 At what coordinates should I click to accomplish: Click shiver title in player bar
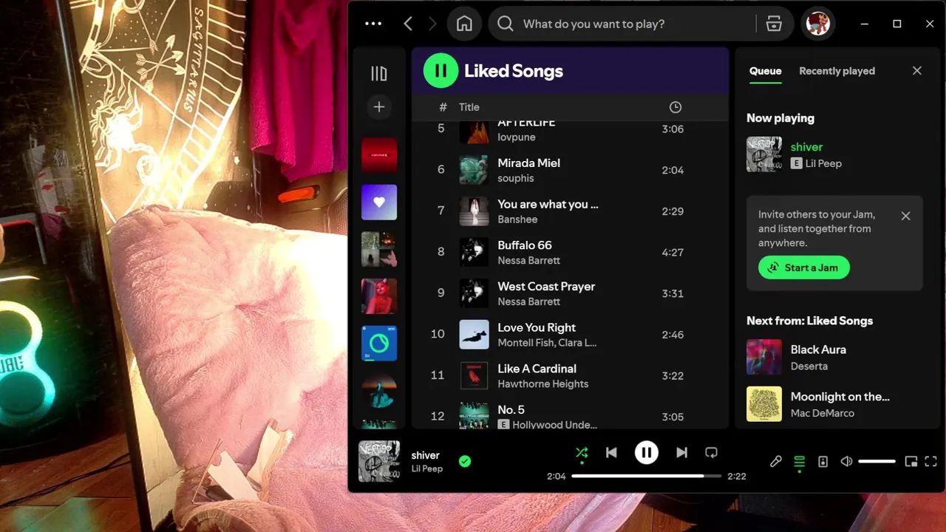click(426, 455)
